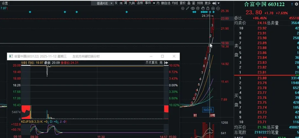This screenshot has width=299, height=138.
Task: Click the toolbox briefcase icon
Action: coord(198,8)
